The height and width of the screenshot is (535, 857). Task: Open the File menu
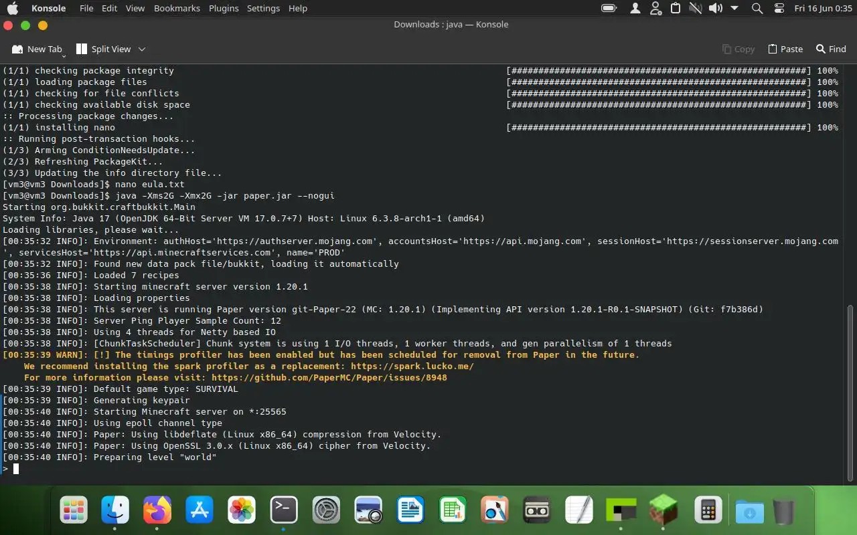pyautogui.click(x=86, y=8)
